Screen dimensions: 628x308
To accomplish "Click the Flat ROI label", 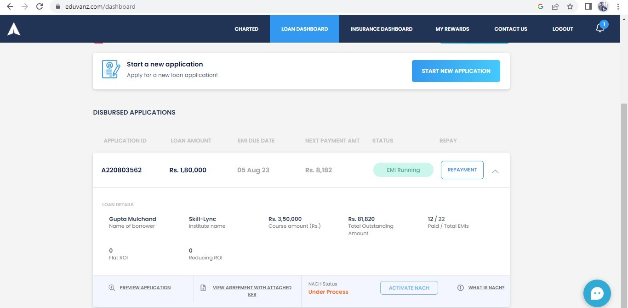I will tap(119, 258).
